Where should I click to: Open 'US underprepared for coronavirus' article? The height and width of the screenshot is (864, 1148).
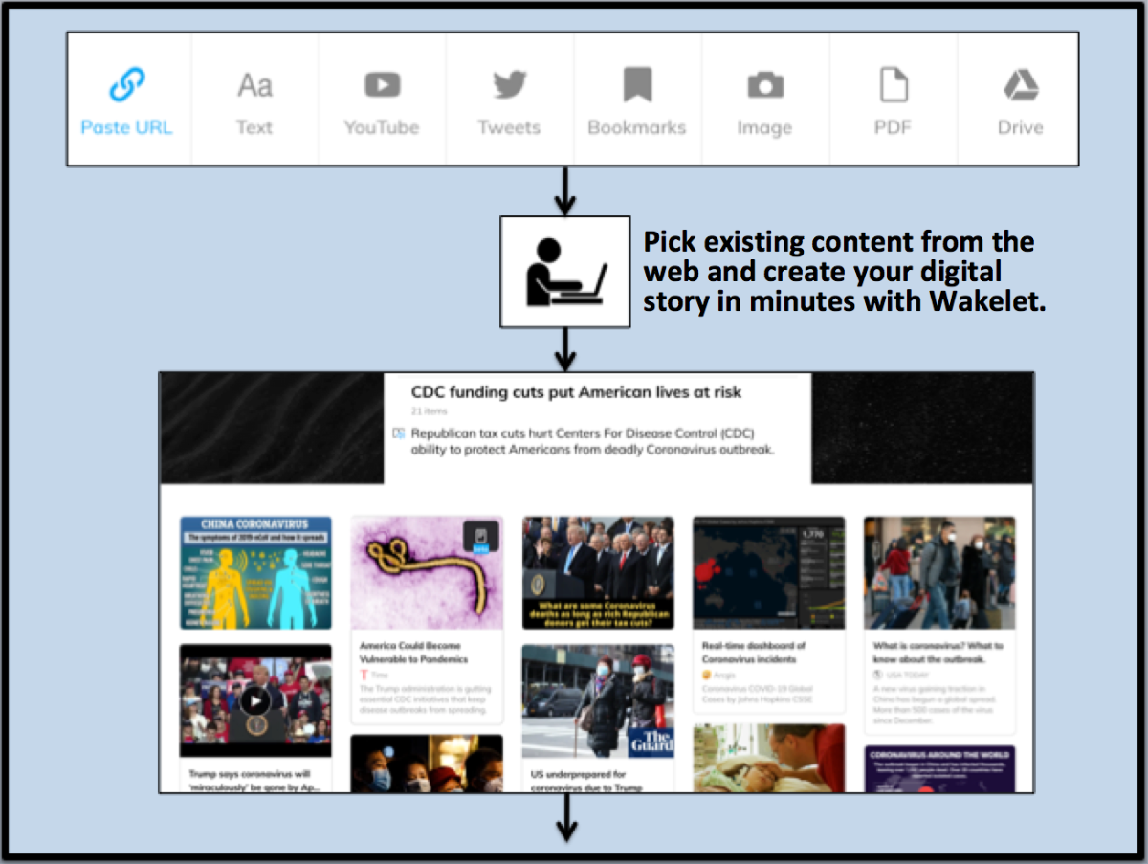point(587,780)
